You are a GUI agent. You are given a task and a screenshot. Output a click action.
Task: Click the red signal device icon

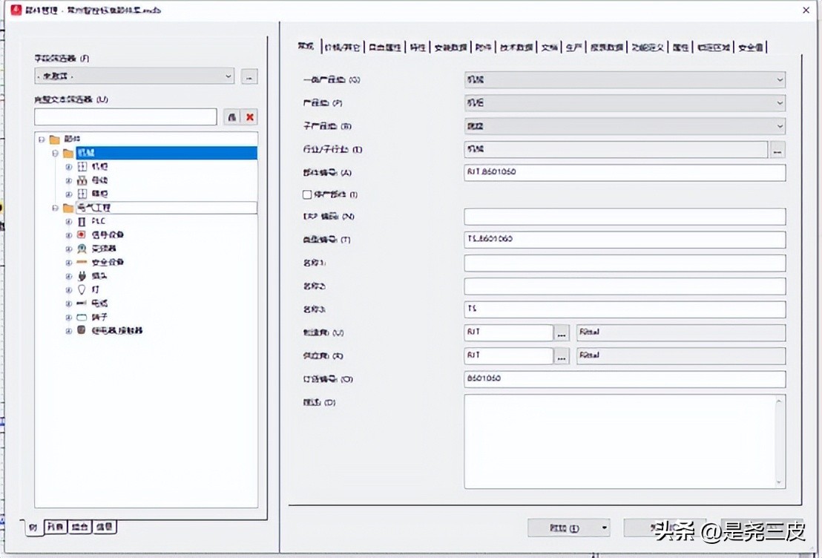click(x=82, y=235)
